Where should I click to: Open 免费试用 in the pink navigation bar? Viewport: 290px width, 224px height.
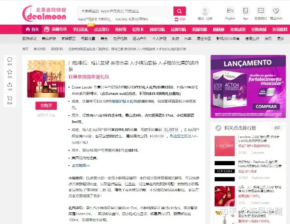pos(238,29)
